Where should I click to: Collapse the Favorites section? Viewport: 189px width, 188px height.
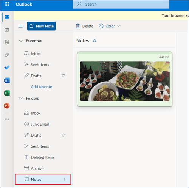point(21,41)
